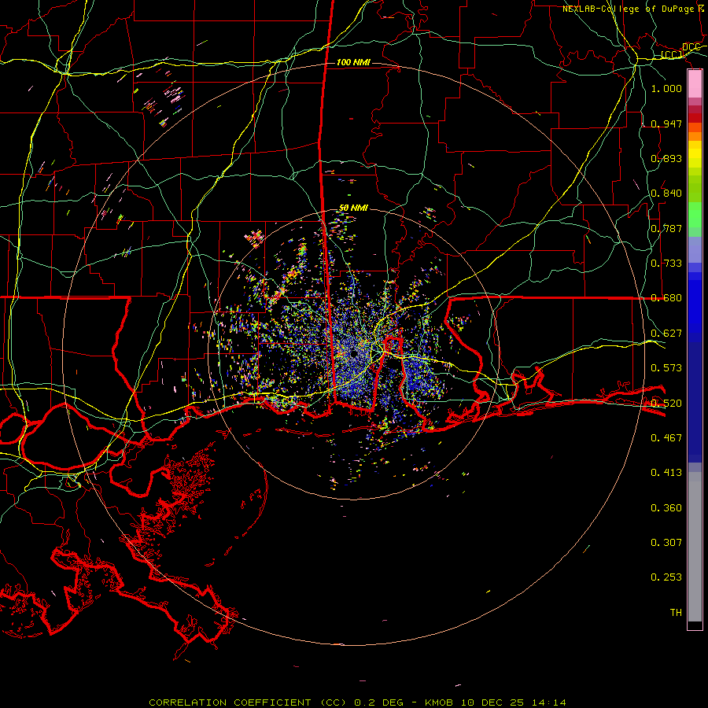The width and height of the screenshot is (708, 708).
Task: Click the 0.893 color scale value
Action: click(x=666, y=158)
